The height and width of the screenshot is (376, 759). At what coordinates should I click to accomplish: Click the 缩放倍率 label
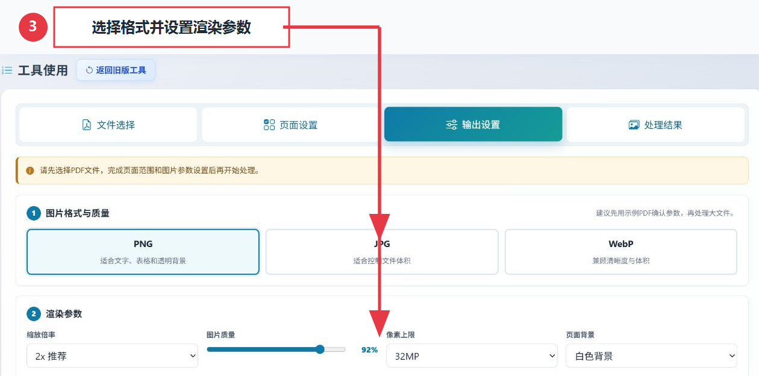41,334
